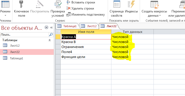Click the Тип данных column header

(132, 32)
